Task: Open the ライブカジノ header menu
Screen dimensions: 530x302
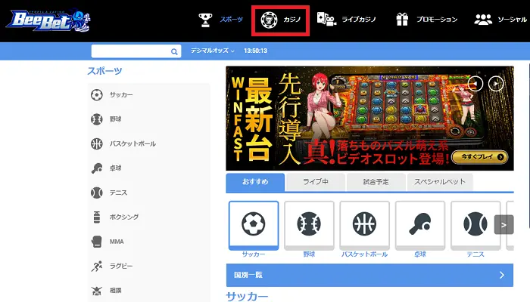Action: [359, 20]
